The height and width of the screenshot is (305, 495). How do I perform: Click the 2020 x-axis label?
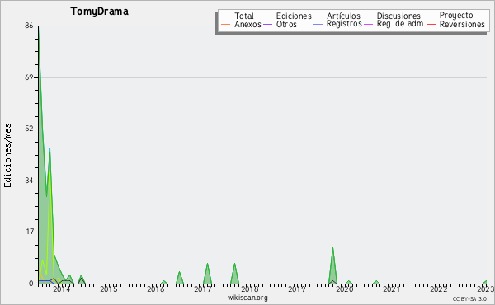[344, 289]
